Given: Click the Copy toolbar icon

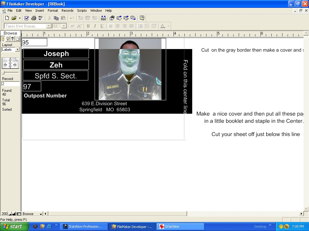Looking at the screenshot, I should 56,18.
